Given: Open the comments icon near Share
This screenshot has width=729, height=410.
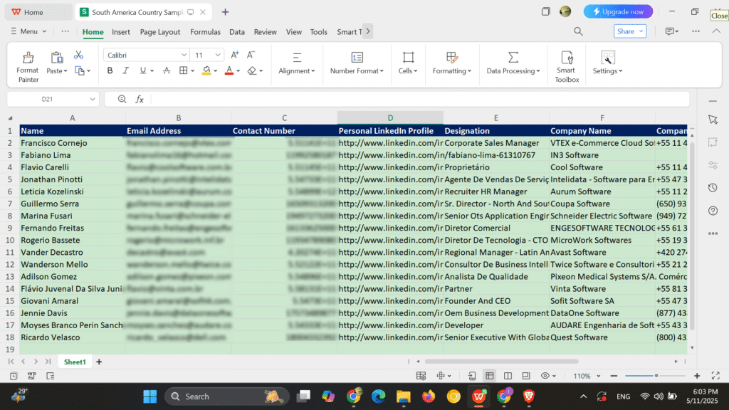Looking at the screenshot, I should click(669, 31).
